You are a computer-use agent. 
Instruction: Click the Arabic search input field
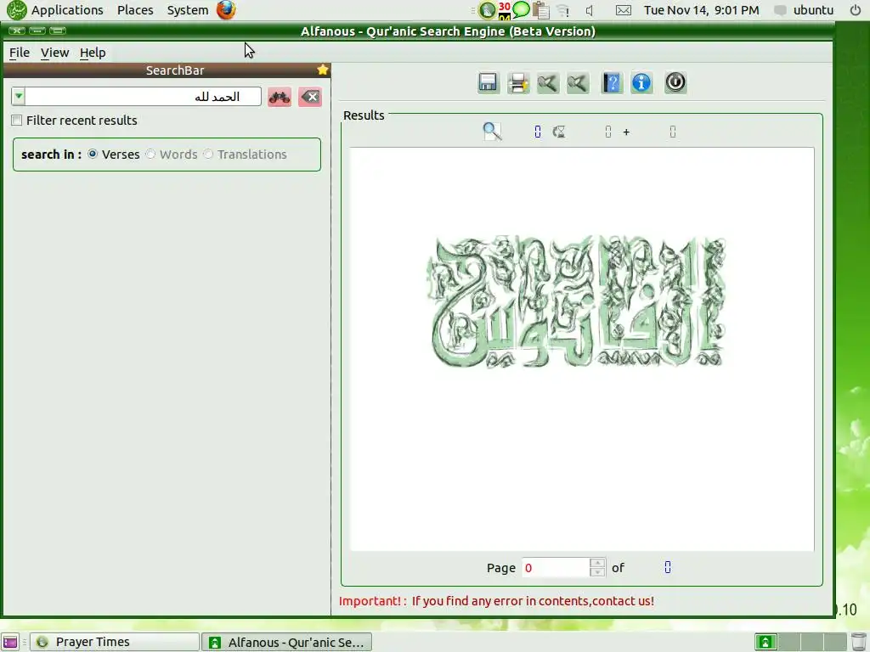coord(143,97)
